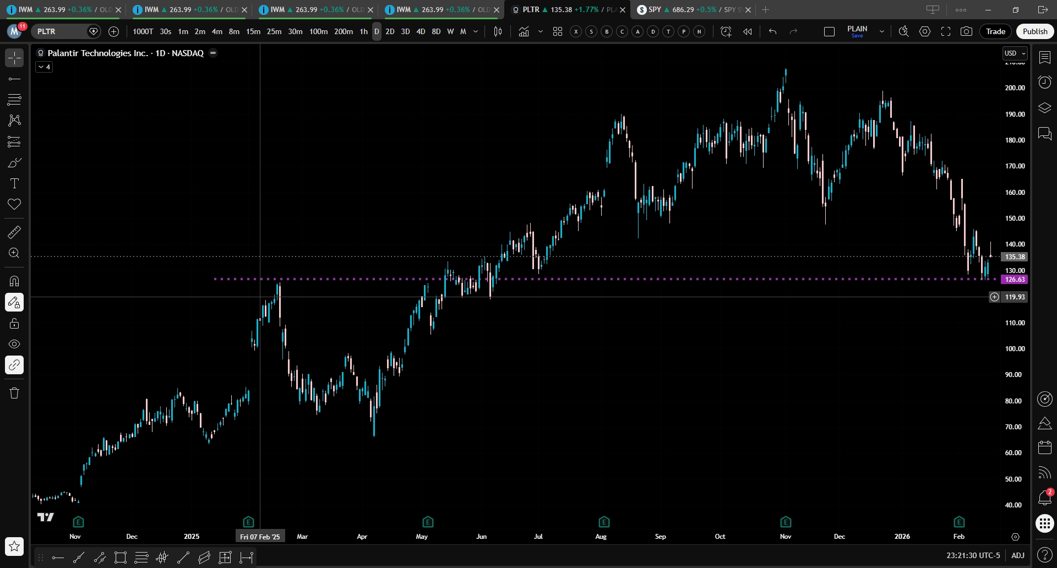The width and height of the screenshot is (1057, 568).
Task: Select the Text tool in left toolbar
Action: pyautogui.click(x=14, y=183)
